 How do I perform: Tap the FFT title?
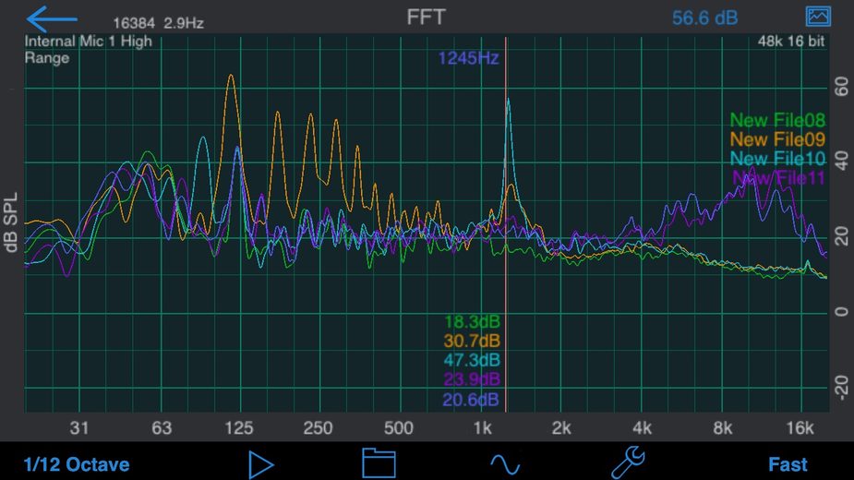(427, 17)
